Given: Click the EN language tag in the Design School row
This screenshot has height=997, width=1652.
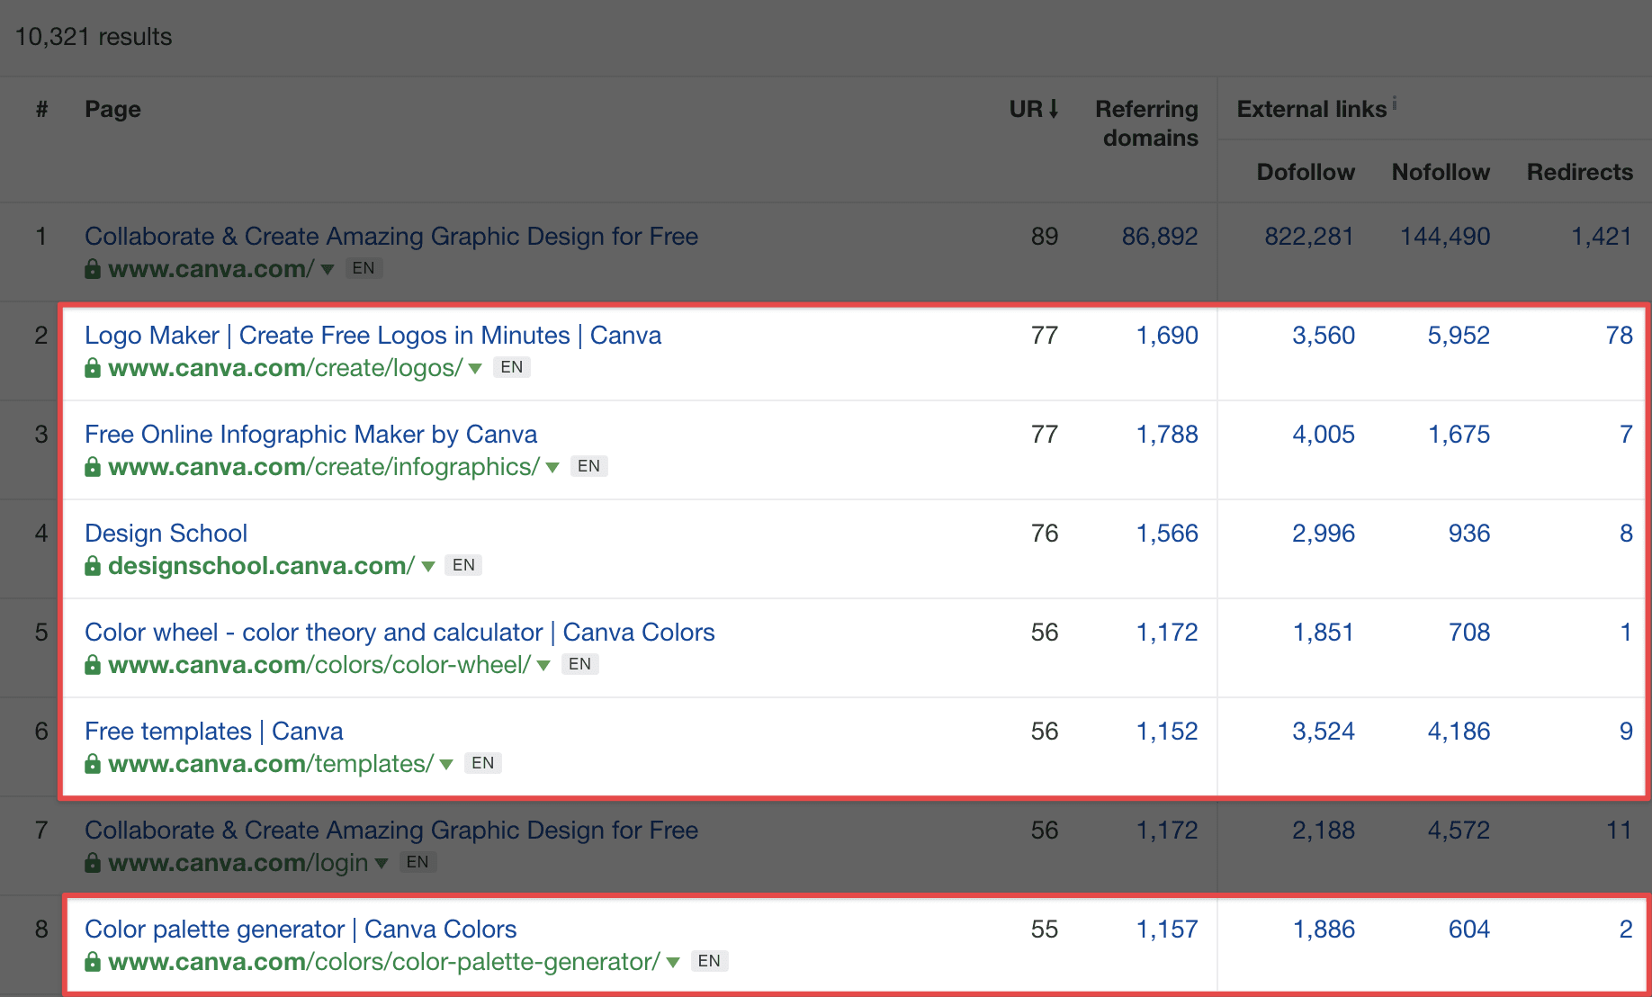Looking at the screenshot, I should point(463,565).
